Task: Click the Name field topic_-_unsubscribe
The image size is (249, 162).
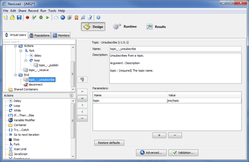Action: pyautogui.click(x=176, y=49)
